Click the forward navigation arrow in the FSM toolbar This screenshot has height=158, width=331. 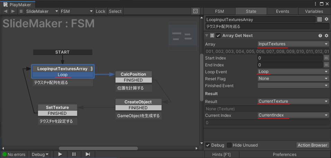click(x=13, y=11)
